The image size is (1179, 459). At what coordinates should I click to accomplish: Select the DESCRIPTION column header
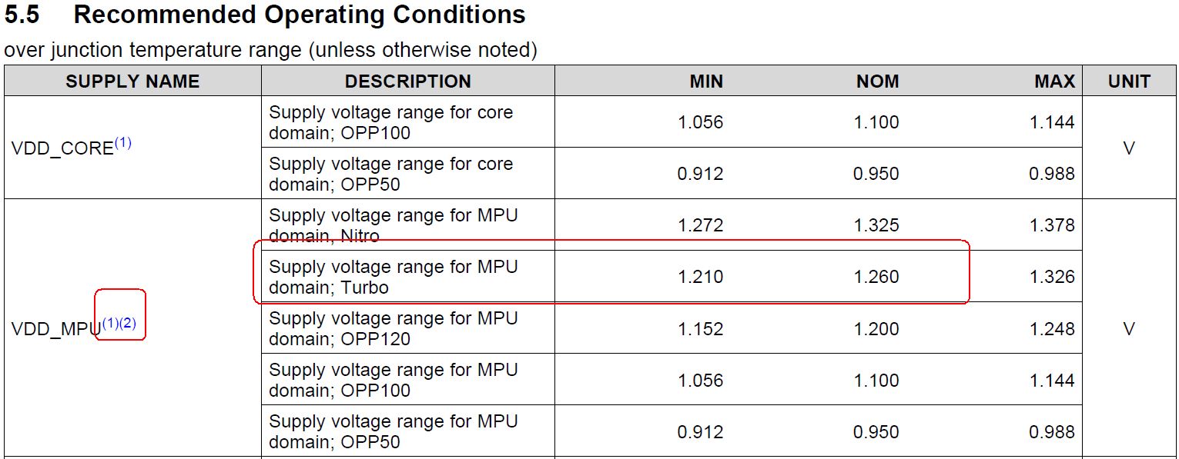(x=407, y=81)
